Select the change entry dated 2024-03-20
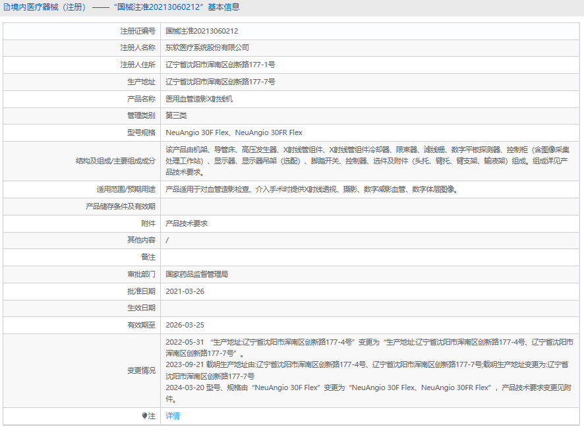Viewport: 584px width, 431px height. (368, 393)
